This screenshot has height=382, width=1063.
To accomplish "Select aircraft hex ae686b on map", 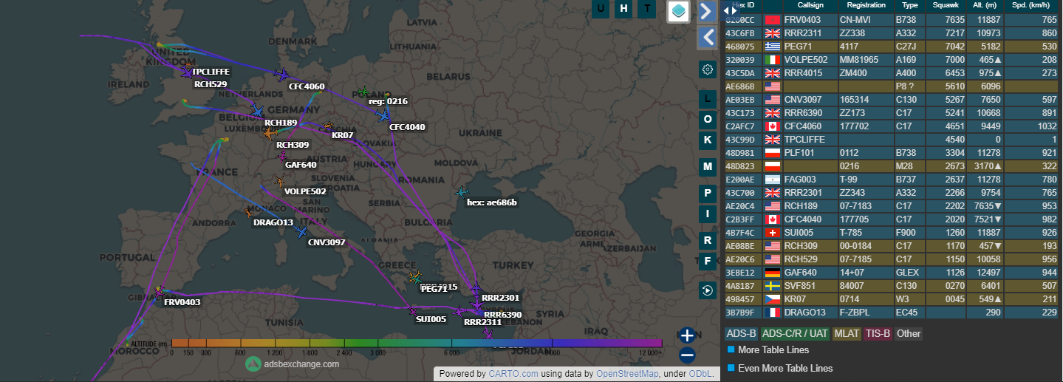I will point(462,192).
